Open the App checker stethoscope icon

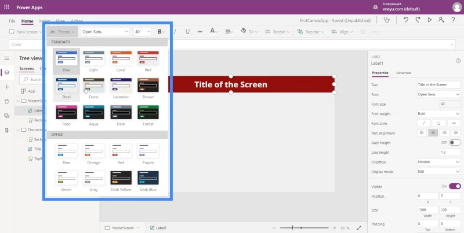[x=386, y=20]
